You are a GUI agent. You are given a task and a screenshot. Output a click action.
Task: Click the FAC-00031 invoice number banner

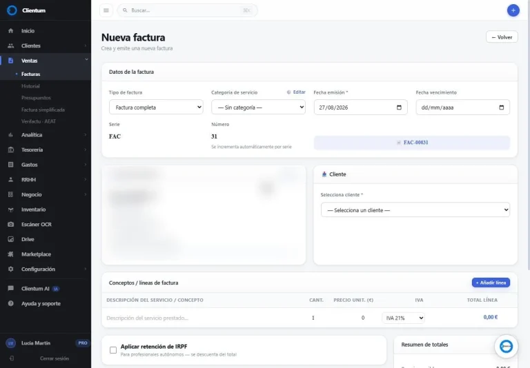click(x=412, y=143)
